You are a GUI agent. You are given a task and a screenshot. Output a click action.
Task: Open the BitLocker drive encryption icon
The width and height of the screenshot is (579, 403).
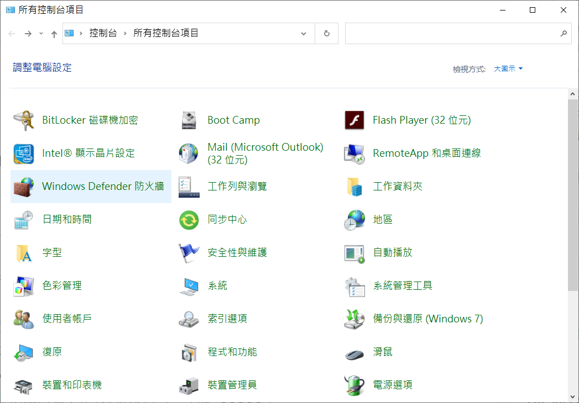tap(24, 120)
